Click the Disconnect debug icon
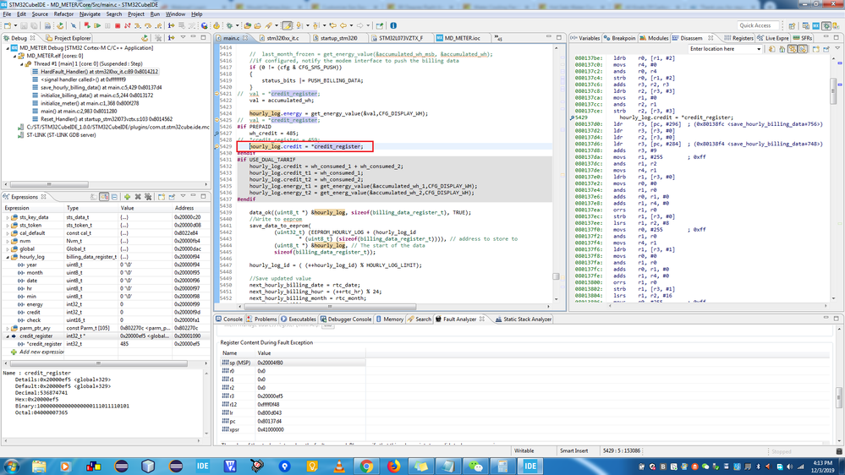 127,25
